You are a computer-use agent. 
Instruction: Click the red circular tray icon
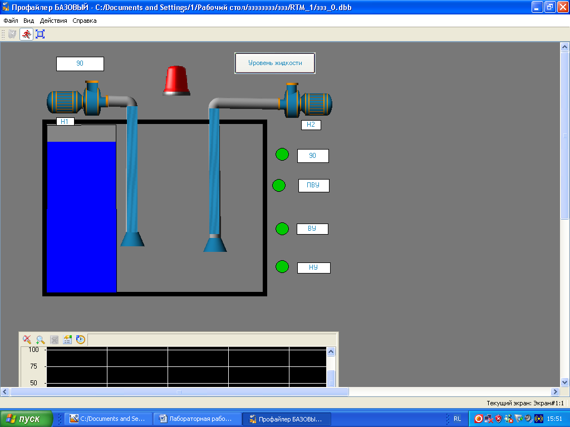point(478,419)
